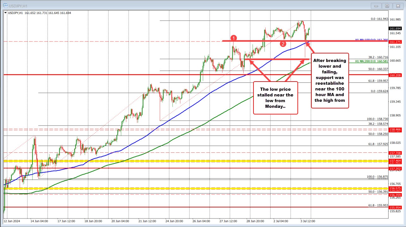406x227 pixels.
Task: Click the price scale value 155.825
Action: tap(395, 211)
